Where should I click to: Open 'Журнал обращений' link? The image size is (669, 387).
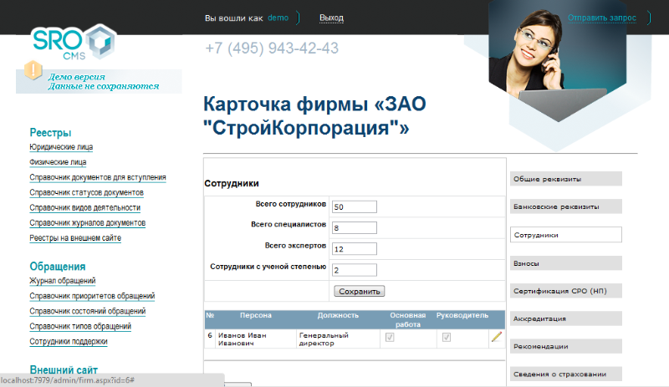tap(63, 281)
